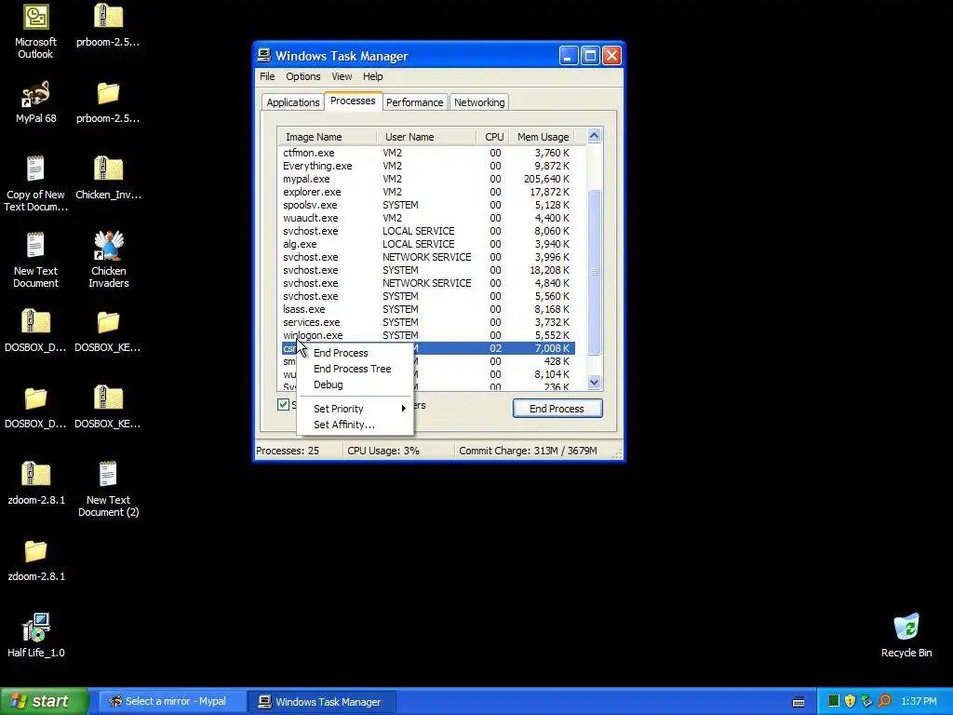The width and height of the screenshot is (953, 715).
Task: Sort by the CPU column header
Action: (x=493, y=137)
